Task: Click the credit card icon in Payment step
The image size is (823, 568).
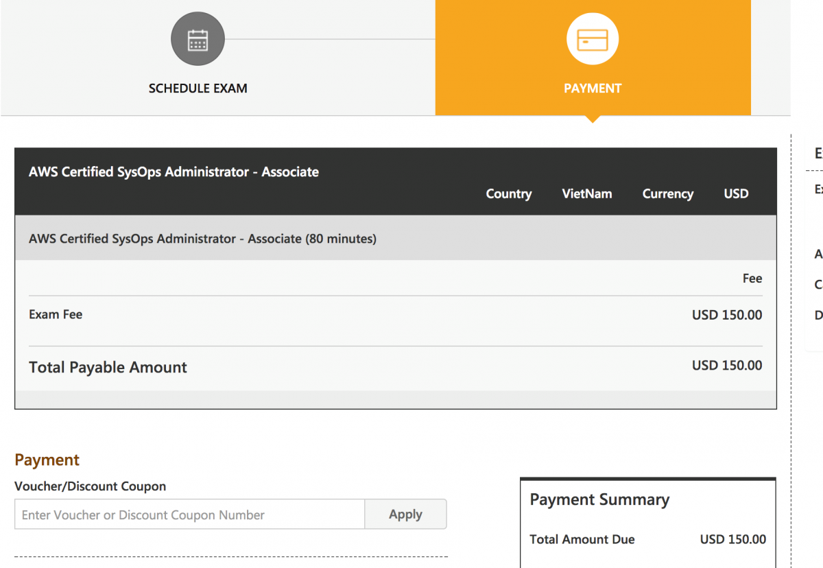Action: pos(593,40)
